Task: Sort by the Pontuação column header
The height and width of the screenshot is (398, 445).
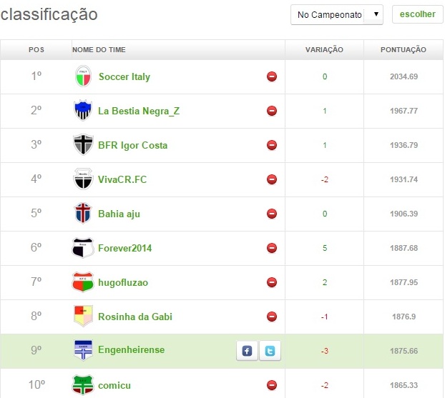Action: tap(404, 49)
